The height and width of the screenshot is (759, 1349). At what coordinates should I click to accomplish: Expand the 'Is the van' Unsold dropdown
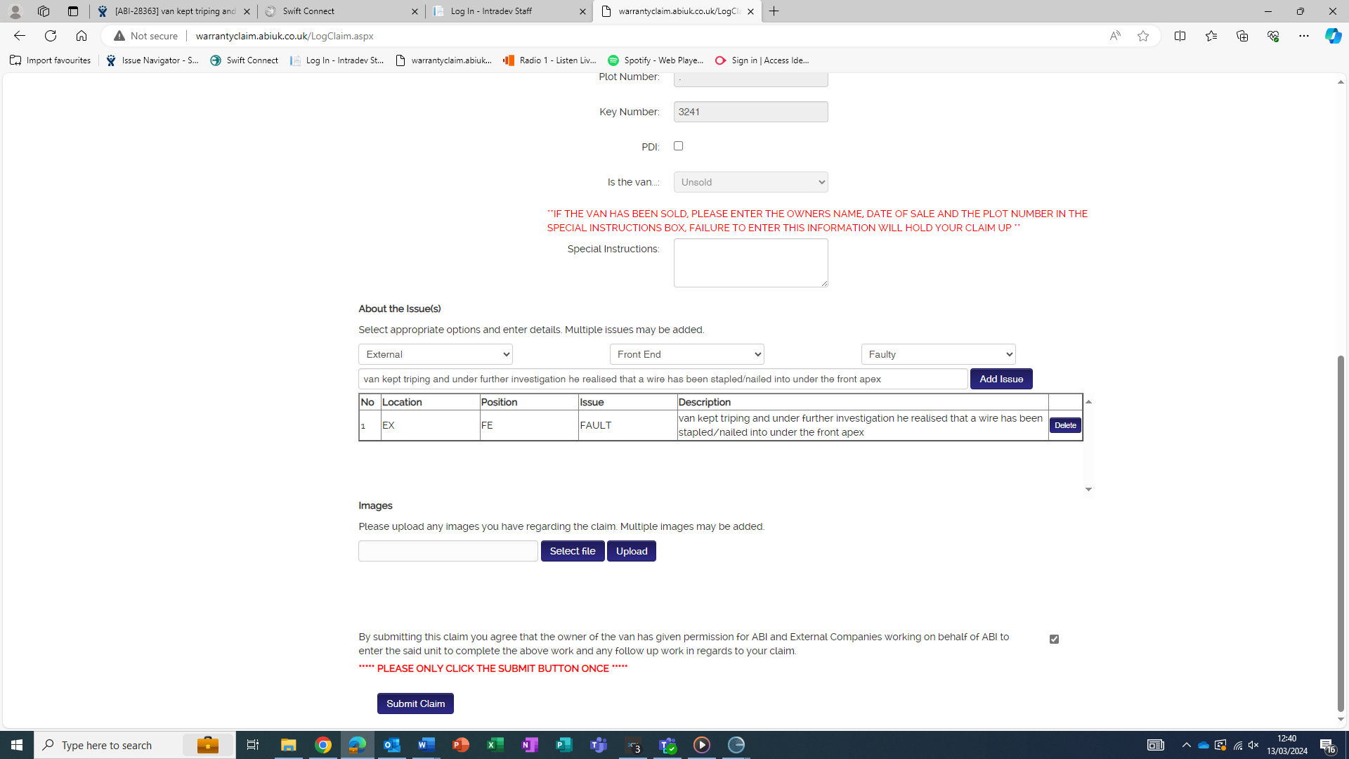(750, 182)
